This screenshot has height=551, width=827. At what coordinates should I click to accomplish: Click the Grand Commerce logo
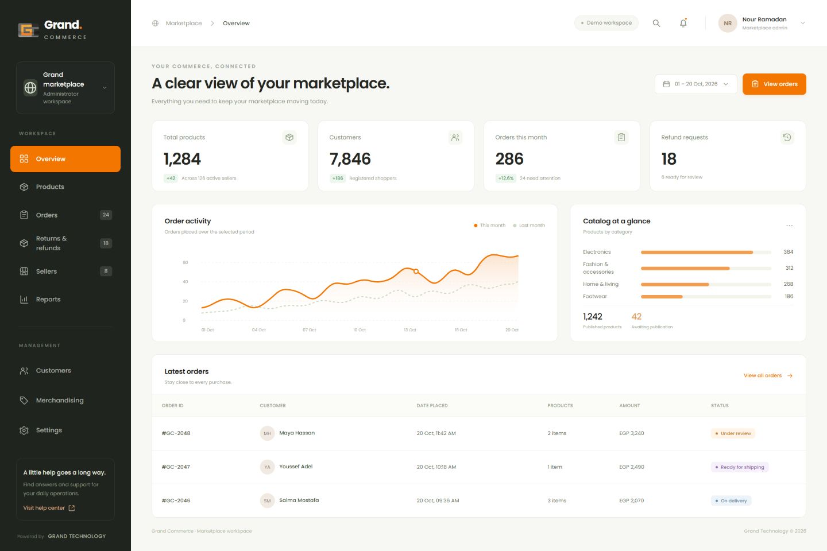point(52,29)
